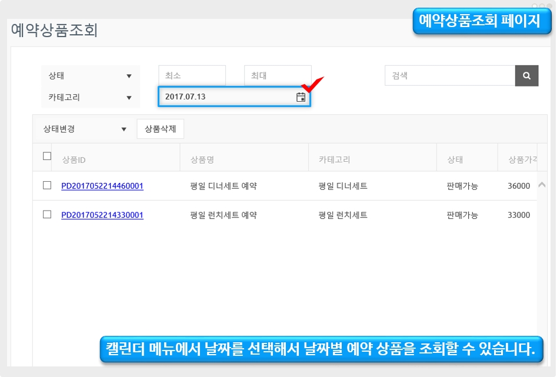Click the 상품삭제 button

(160, 129)
